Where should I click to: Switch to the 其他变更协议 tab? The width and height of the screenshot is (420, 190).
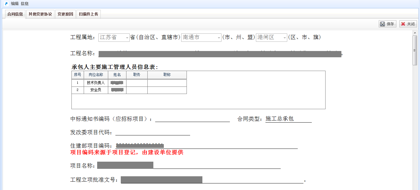point(40,14)
